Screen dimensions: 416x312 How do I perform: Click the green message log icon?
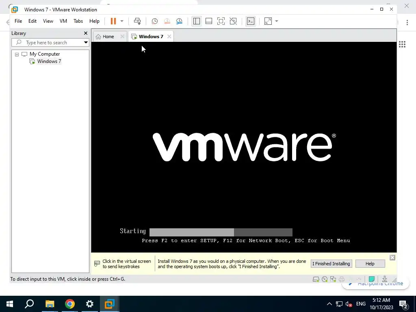point(372,279)
